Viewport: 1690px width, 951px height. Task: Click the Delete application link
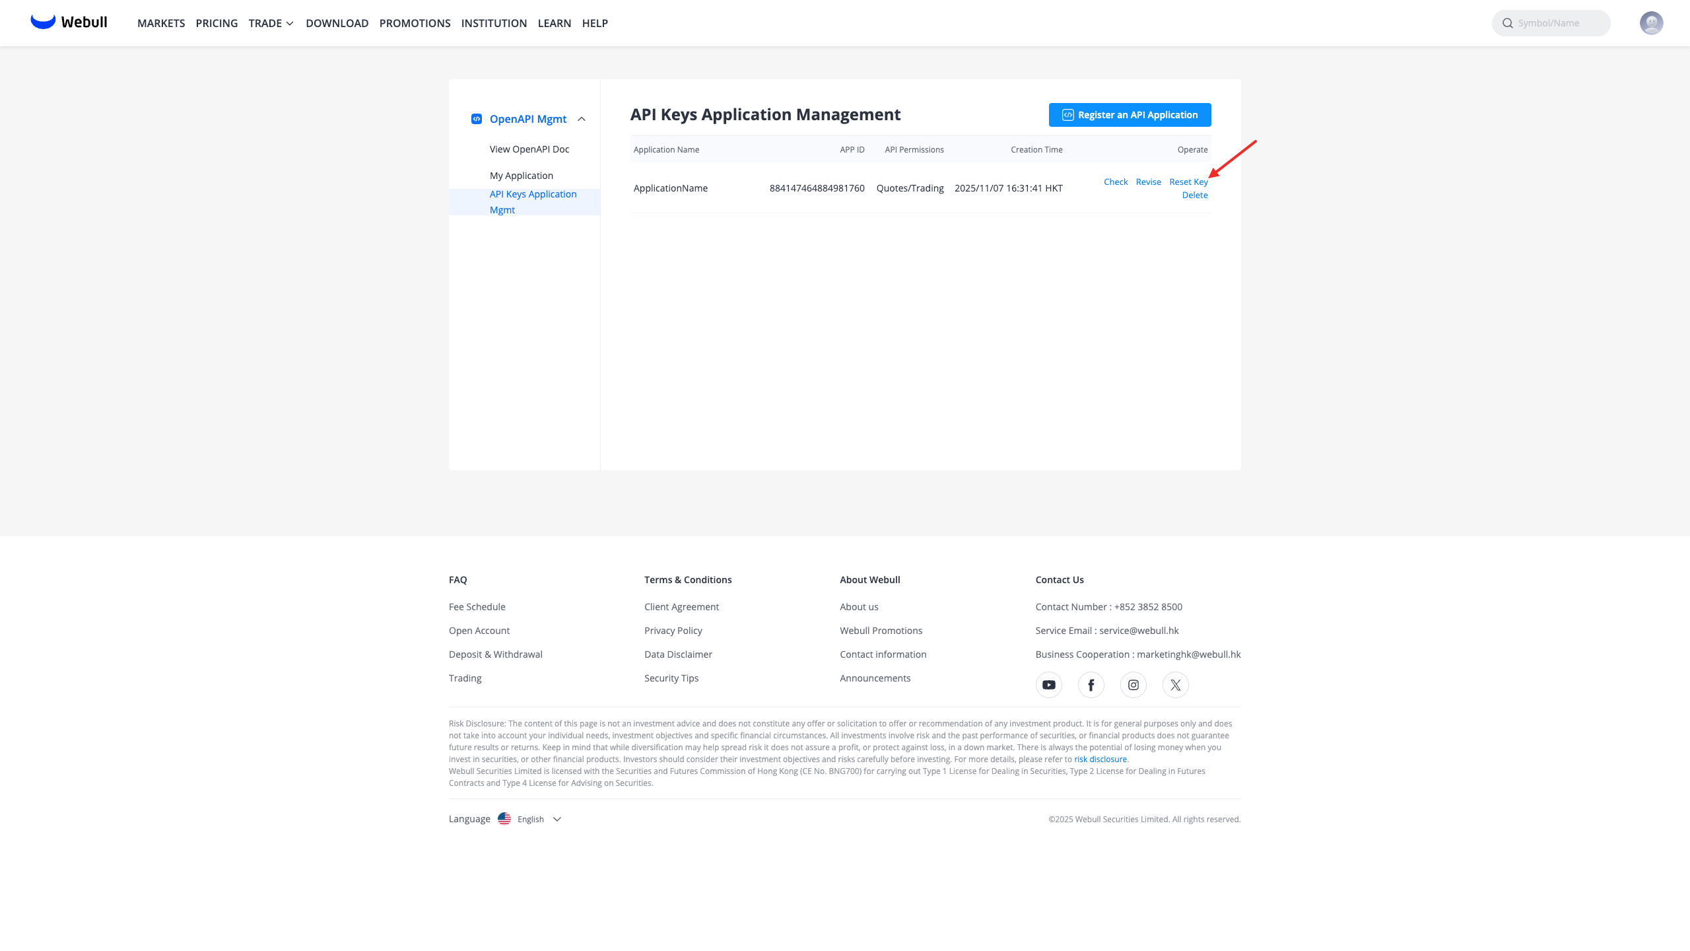pos(1194,195)
